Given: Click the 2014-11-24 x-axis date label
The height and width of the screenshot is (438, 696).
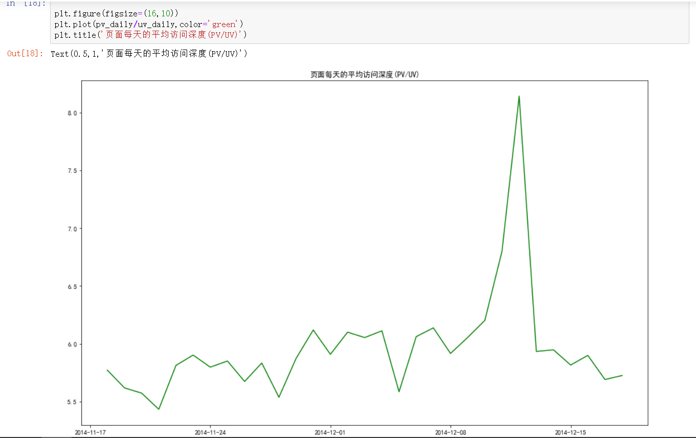Looking at the screenshot, I should point(210,432).
